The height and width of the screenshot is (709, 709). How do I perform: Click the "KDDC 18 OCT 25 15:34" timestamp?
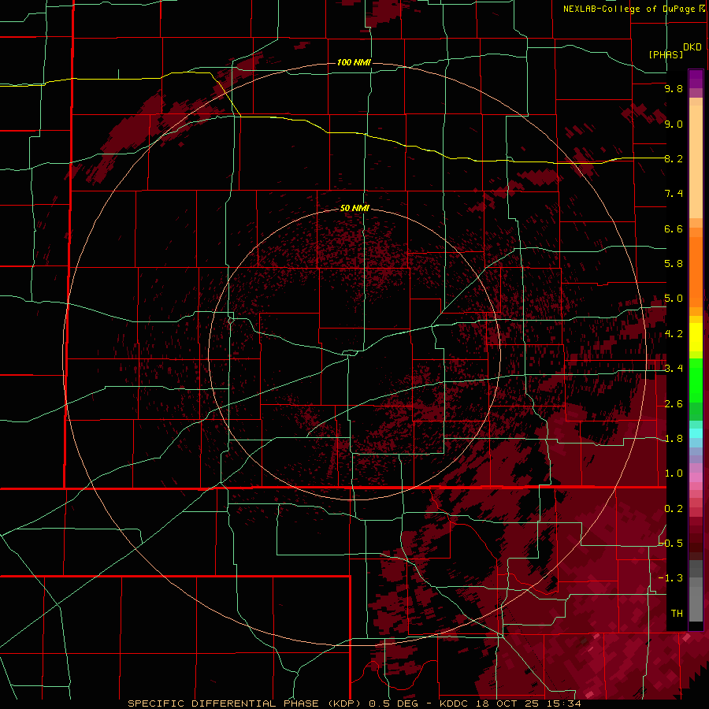click(510, 703)
